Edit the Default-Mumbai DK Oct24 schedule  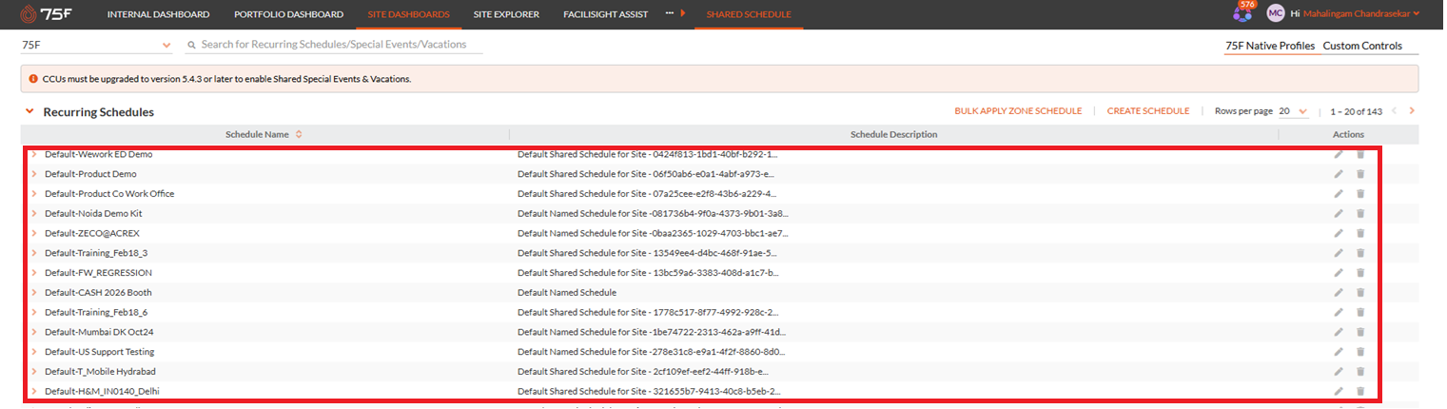point(1339,332)
